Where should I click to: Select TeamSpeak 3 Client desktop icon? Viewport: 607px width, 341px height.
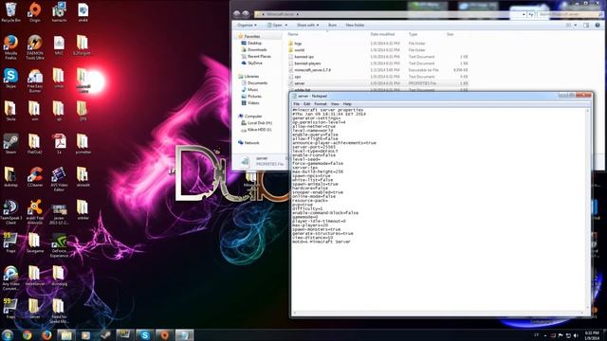coord(10,212)
